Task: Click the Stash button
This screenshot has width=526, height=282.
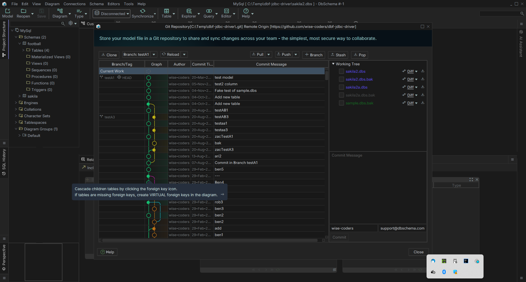Action: [338, 55]
